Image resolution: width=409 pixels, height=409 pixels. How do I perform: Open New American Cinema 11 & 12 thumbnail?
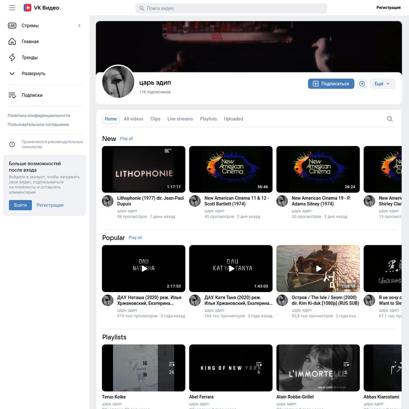click(231, 169)
